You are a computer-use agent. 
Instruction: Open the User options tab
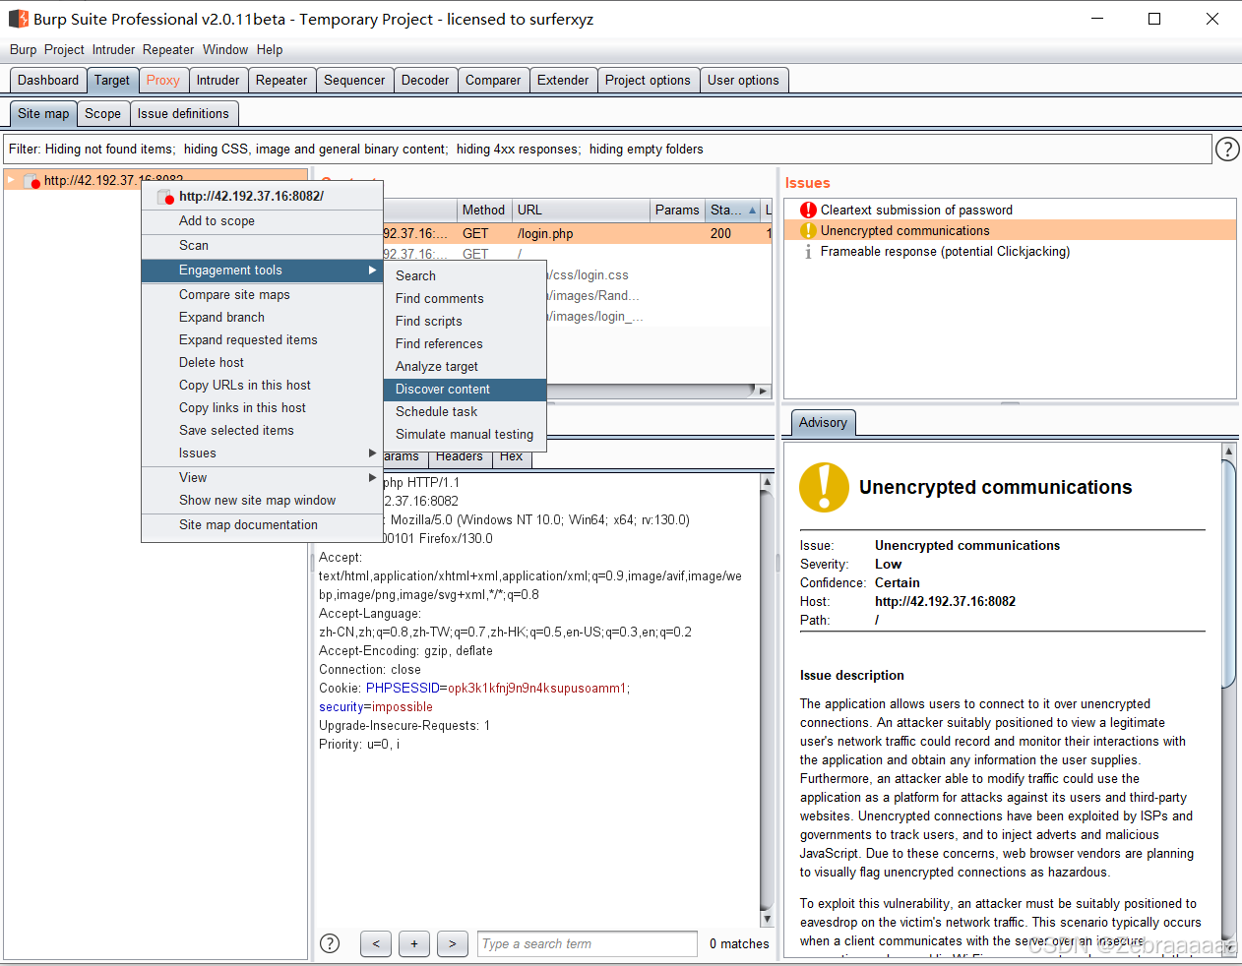pyautogui.click(x=743, y=81)
